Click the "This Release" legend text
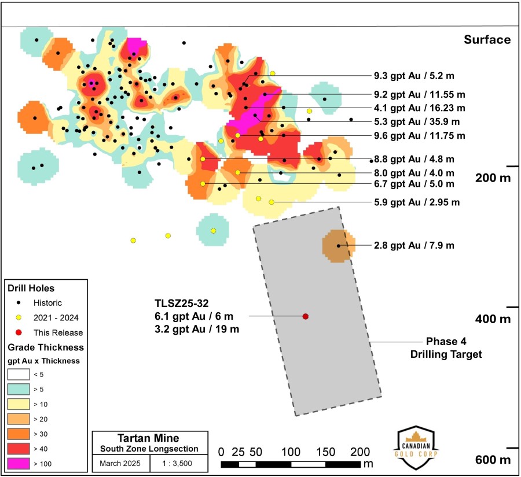 (x=58, y=332)
